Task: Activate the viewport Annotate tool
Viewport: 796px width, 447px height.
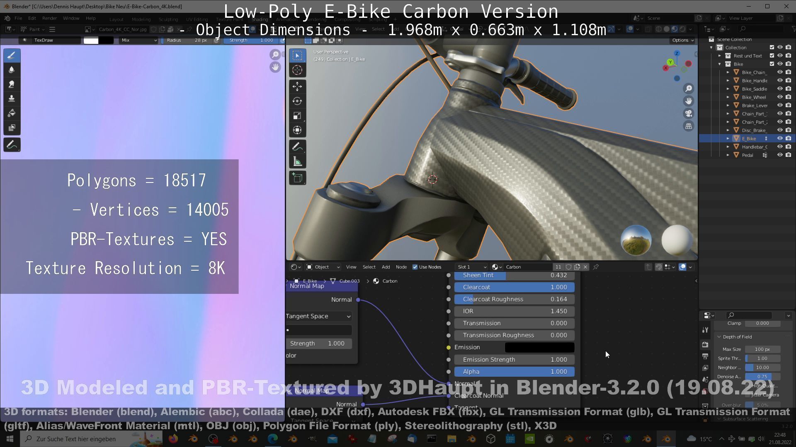Action: coord(297,147)
